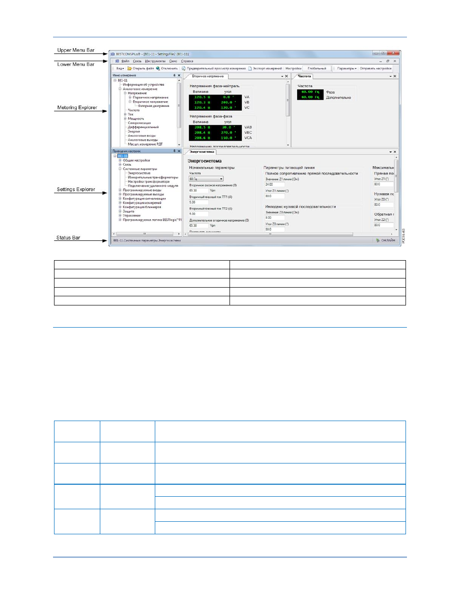Click the BESTCOMSPlus app icon in title bar
Image resolution: width=460 pixels, height=595 pixels.
point(113,54)
